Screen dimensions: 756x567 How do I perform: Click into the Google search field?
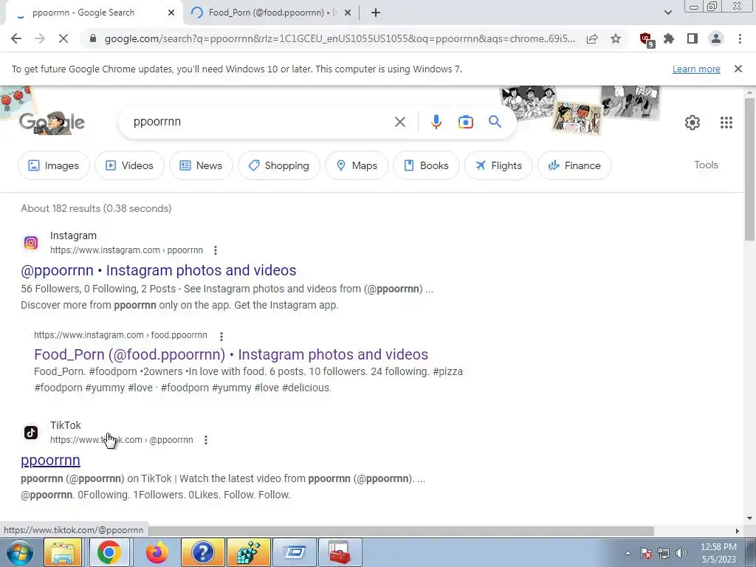click(x=261, y=122)
